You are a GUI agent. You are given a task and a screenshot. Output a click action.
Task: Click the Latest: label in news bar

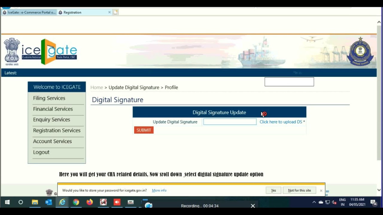[x=10, y=73]
